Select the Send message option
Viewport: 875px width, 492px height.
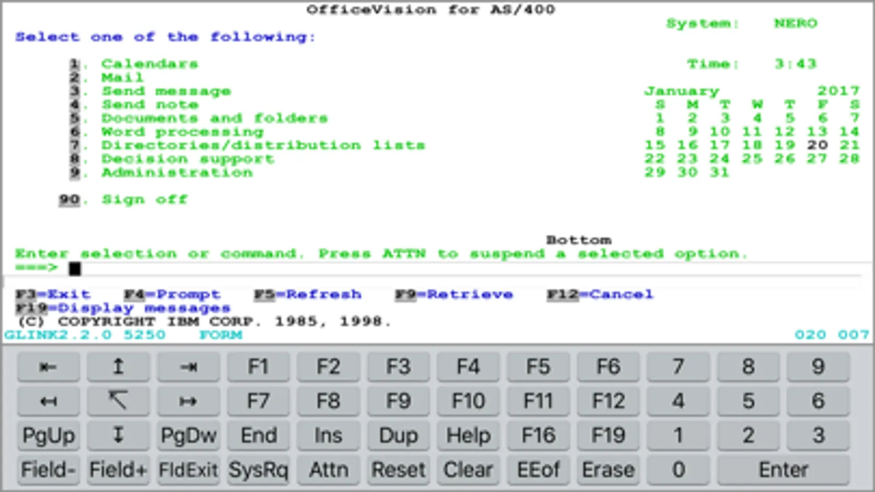click(x=150, y=91)
